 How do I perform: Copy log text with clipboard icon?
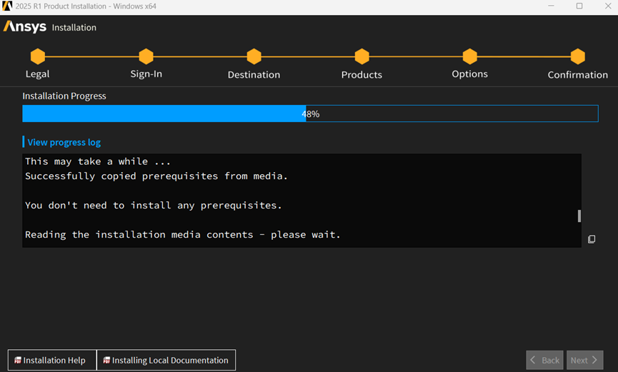point(592,239)
